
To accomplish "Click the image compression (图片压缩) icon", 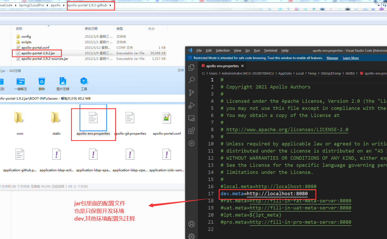I will click(x=63, y=81).
